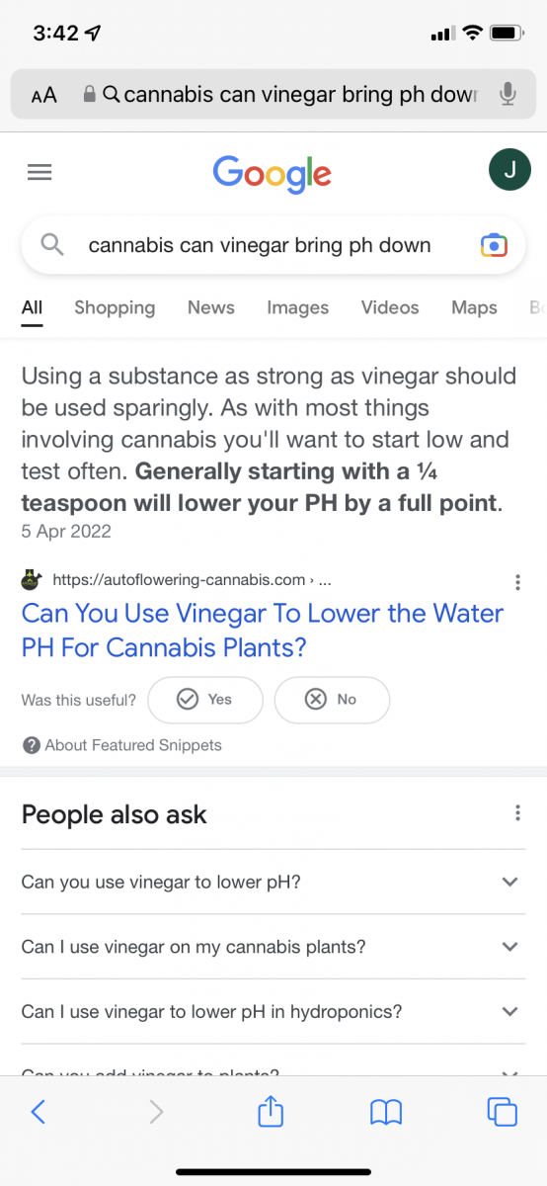Switch to the Images tab
Image resolution: width=547 pixels, height=1186 pixels.
297,307
